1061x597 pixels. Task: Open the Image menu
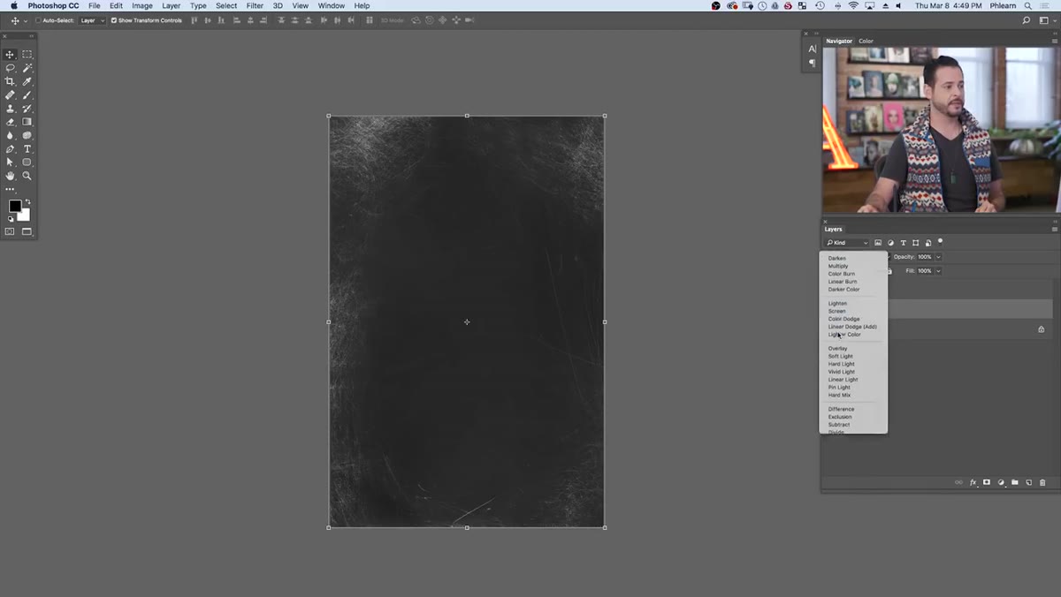click(x=142, y=5)
